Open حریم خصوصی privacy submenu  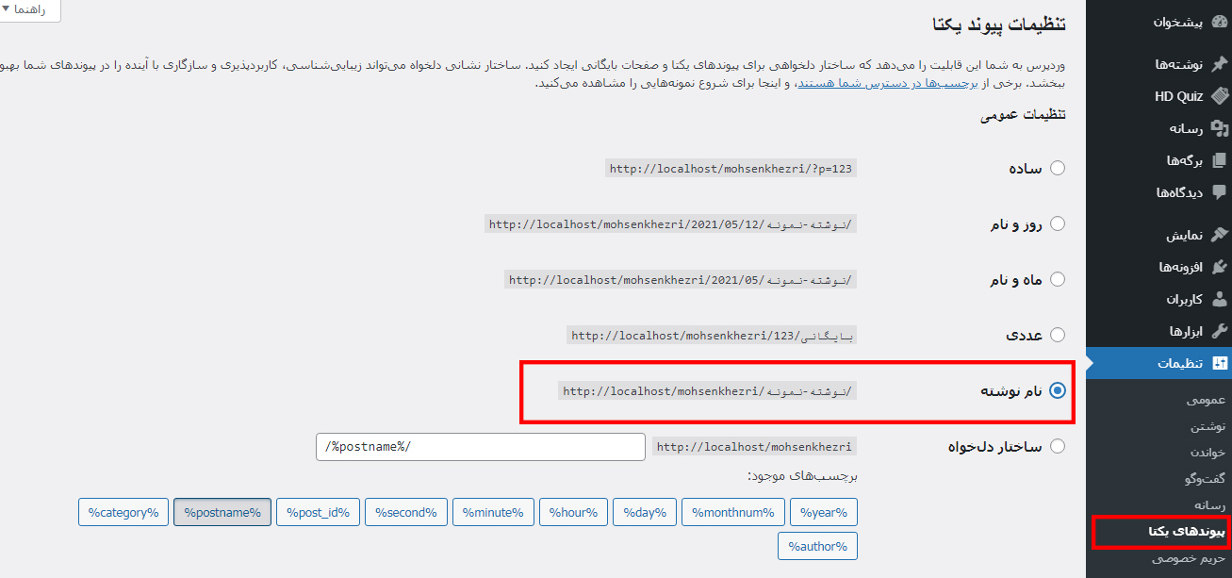click(x=1190, y=558)
